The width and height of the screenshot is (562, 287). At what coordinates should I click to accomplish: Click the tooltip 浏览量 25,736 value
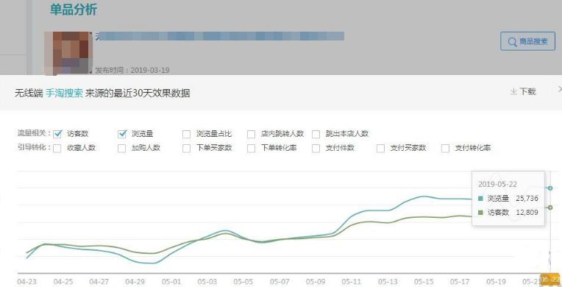(527, 199)
